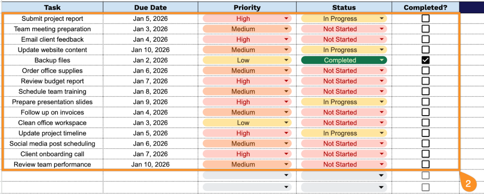
Task: Mark Client onboarding call as completed
Action: (x=425, y=154)
